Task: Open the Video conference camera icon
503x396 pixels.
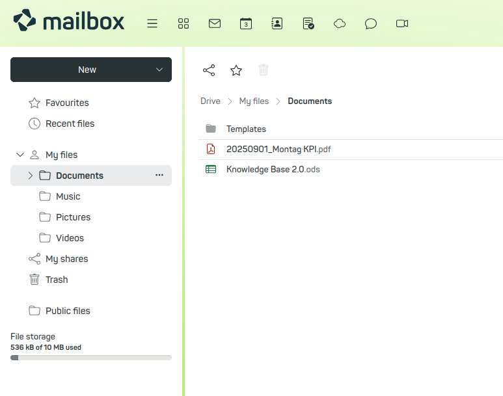Action: (402, 23)
